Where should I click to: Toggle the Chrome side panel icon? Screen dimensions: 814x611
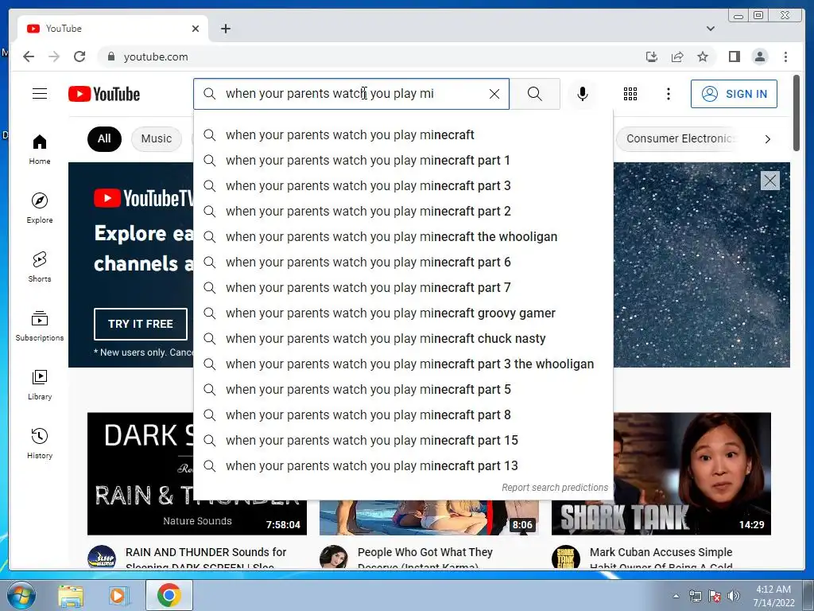(734, 56)
